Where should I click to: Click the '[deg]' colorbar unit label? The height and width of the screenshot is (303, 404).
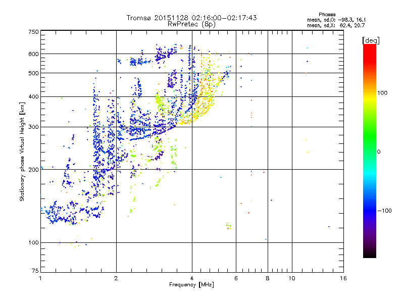tap(371, 40)
